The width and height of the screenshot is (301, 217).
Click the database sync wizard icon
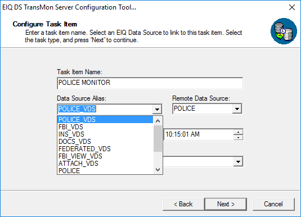click(284, 31)
